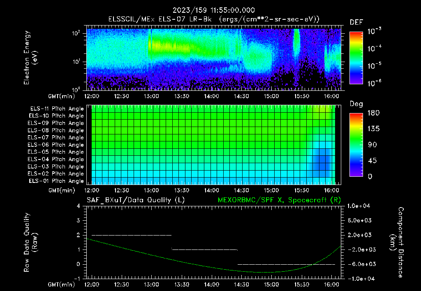
Task: Click the ELS-09 Pitch Angle row label
Action: pyautogui.click(x=56, y=123)
